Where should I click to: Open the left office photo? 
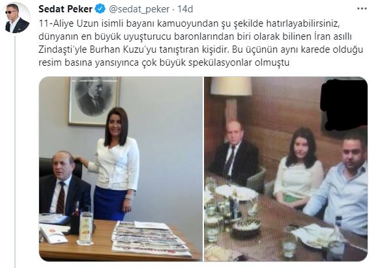click(121, 169)
